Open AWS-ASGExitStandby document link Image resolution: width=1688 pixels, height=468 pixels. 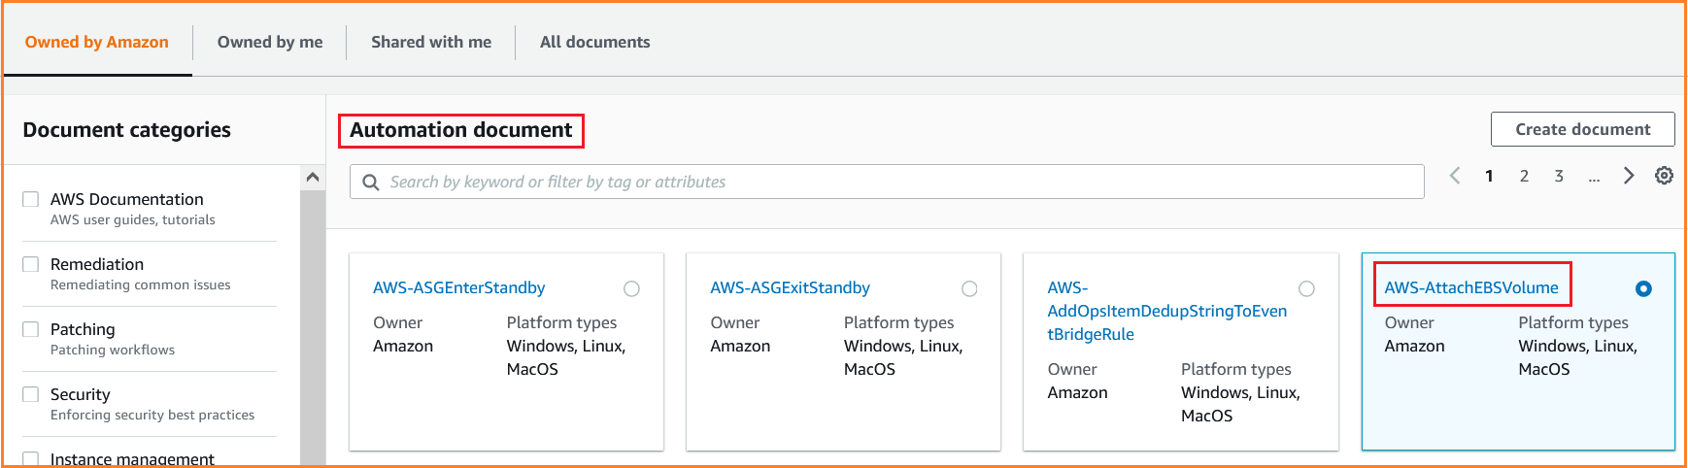(x=791, y=287)
